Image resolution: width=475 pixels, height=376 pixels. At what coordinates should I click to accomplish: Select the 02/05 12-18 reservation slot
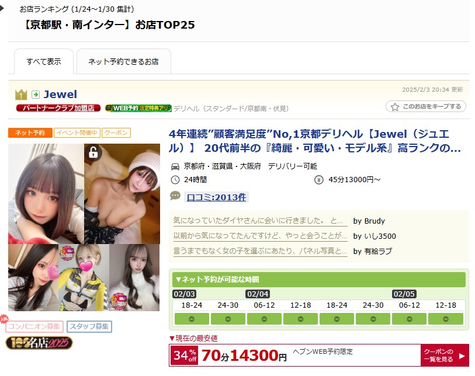[446, 319]
